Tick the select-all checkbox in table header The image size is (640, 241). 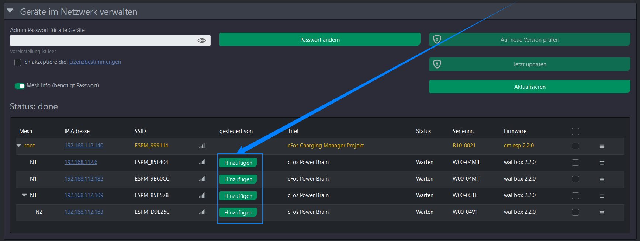point(575,131)
